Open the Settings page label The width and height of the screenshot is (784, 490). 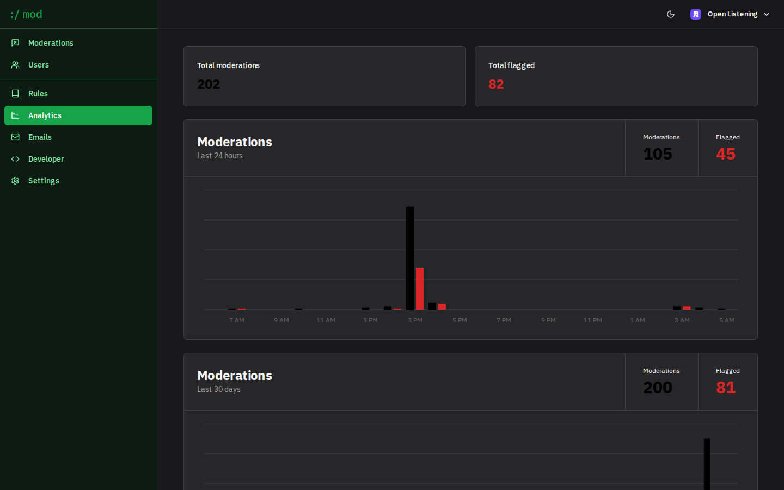44,181
